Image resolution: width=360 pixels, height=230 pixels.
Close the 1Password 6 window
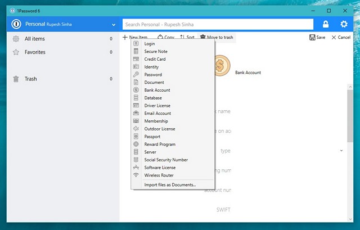(345, 11)
